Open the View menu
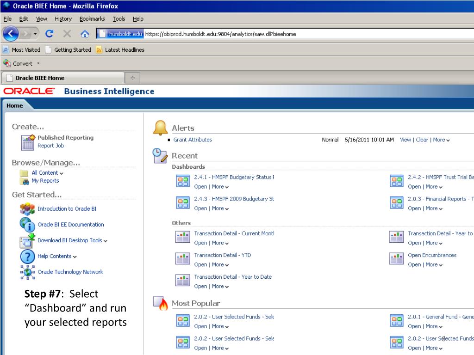Screen dimensions: 474x355 (41, 18)
